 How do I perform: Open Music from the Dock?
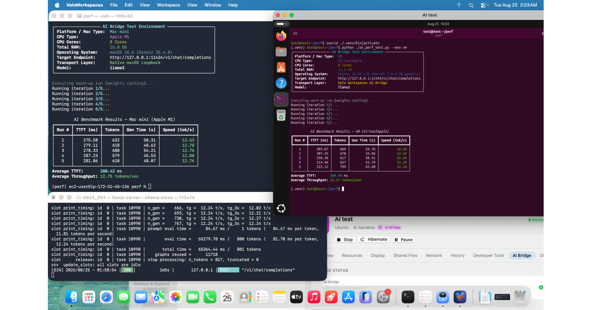coord(313,297)
